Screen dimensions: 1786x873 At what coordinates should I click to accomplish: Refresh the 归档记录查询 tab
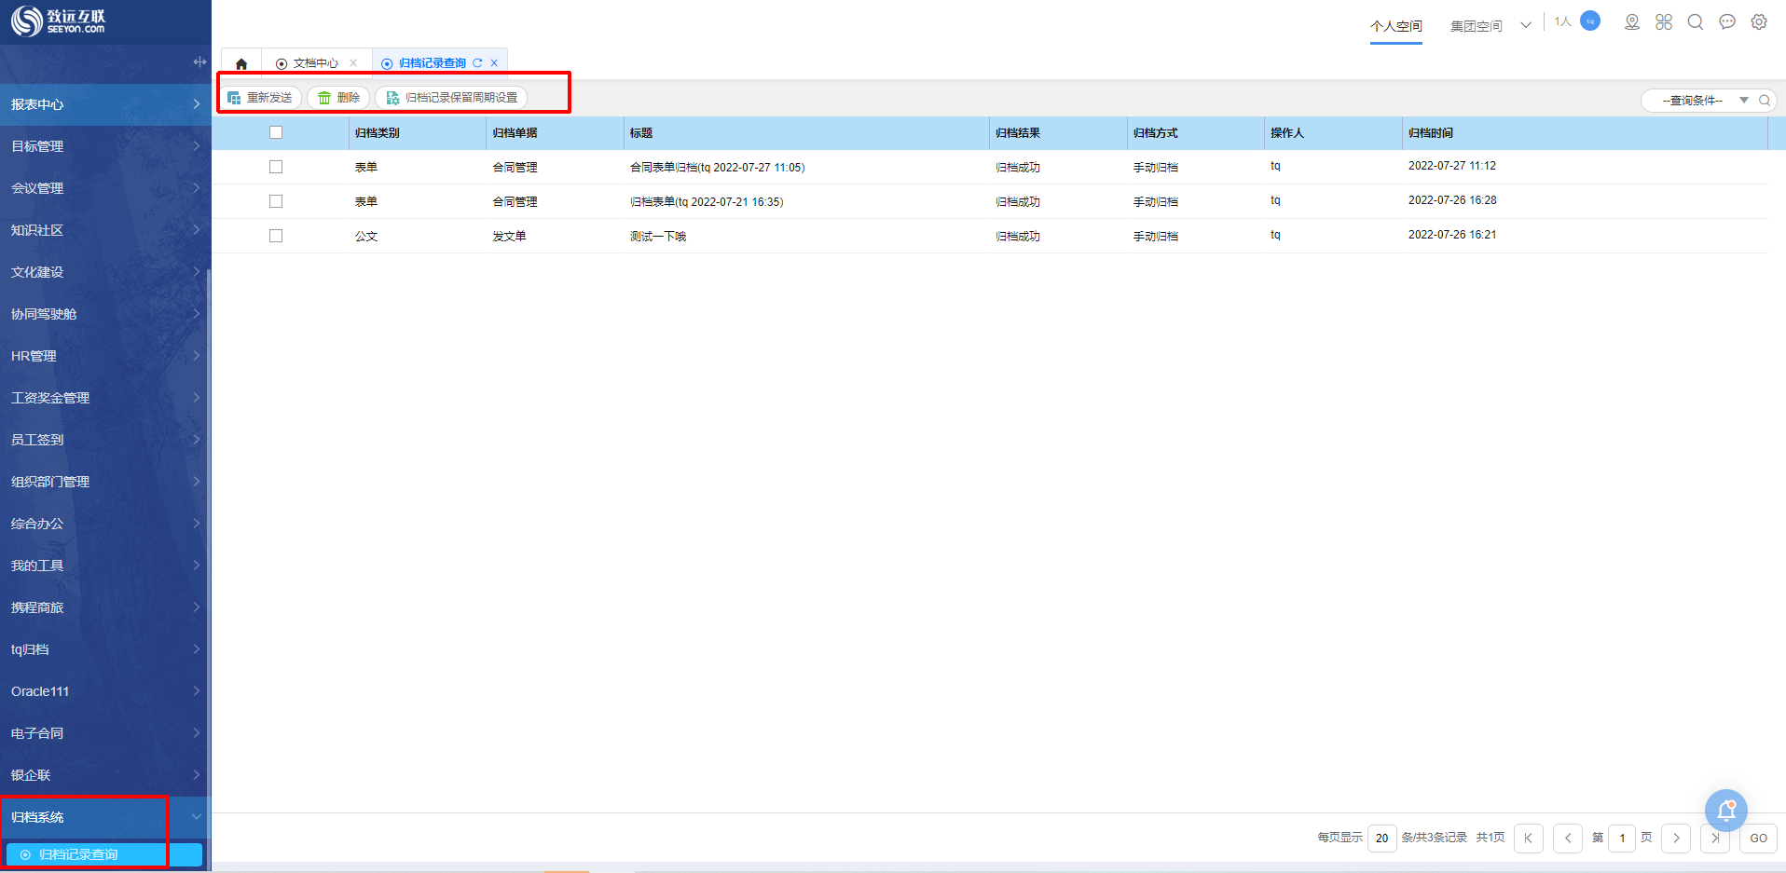[477, 63]
